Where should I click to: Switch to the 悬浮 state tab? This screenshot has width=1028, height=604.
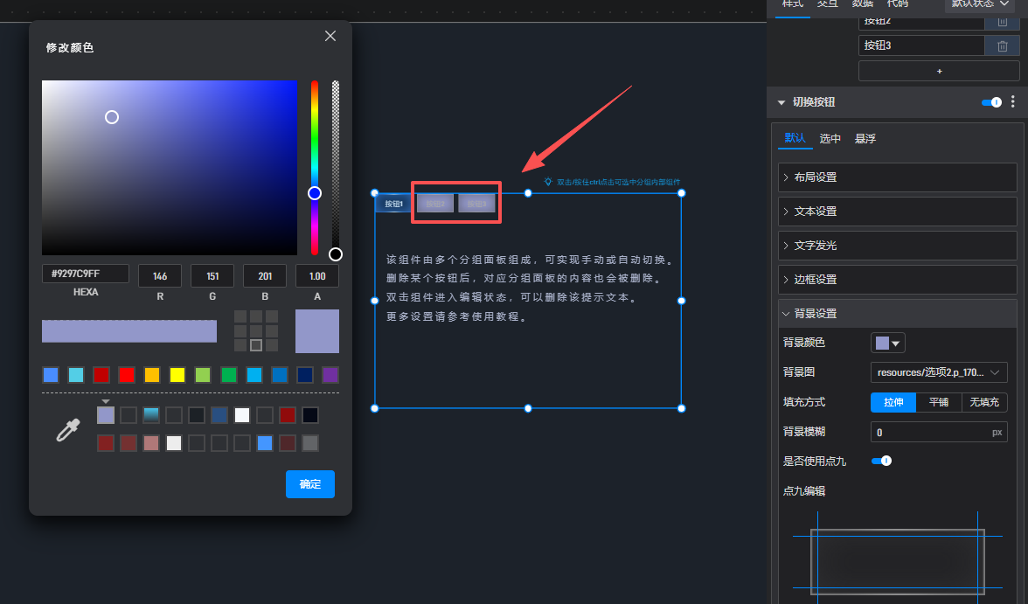(865, 138)
